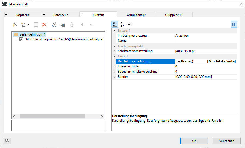This screenshot has height=148, width=245.
Task: Click the expand all [+] properties icon
Action: coord(129,24)
